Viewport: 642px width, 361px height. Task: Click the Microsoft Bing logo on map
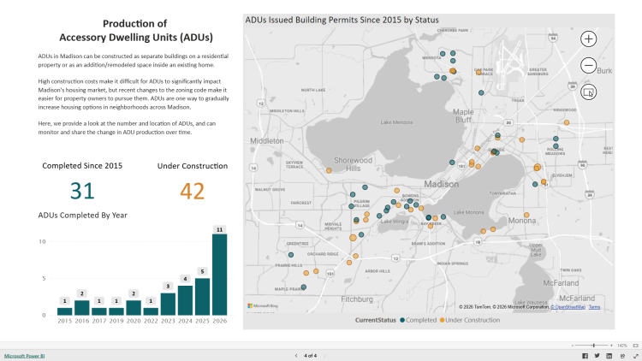(x=264, y=305)
